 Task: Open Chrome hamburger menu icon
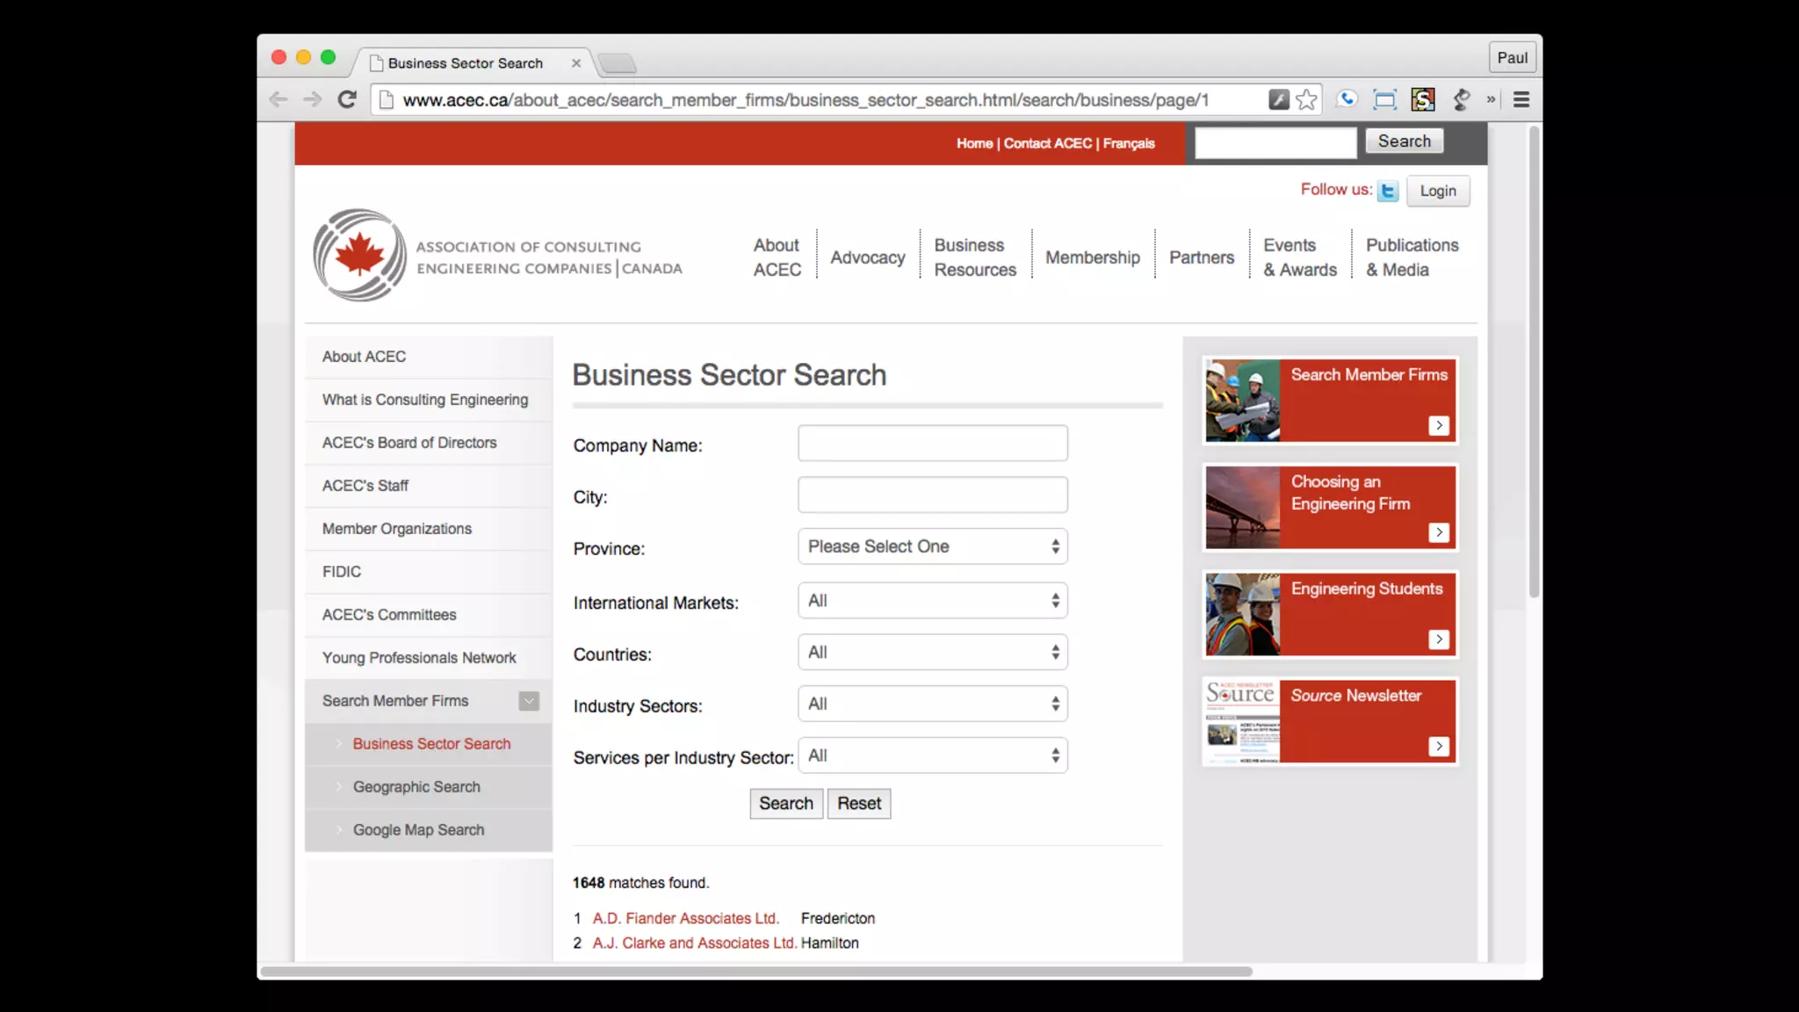click(1521, 99)
